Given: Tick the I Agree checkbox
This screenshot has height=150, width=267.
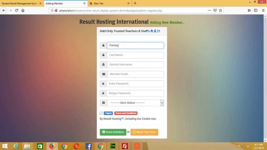Looking at the screenshot, I should [x=101, y=113].
